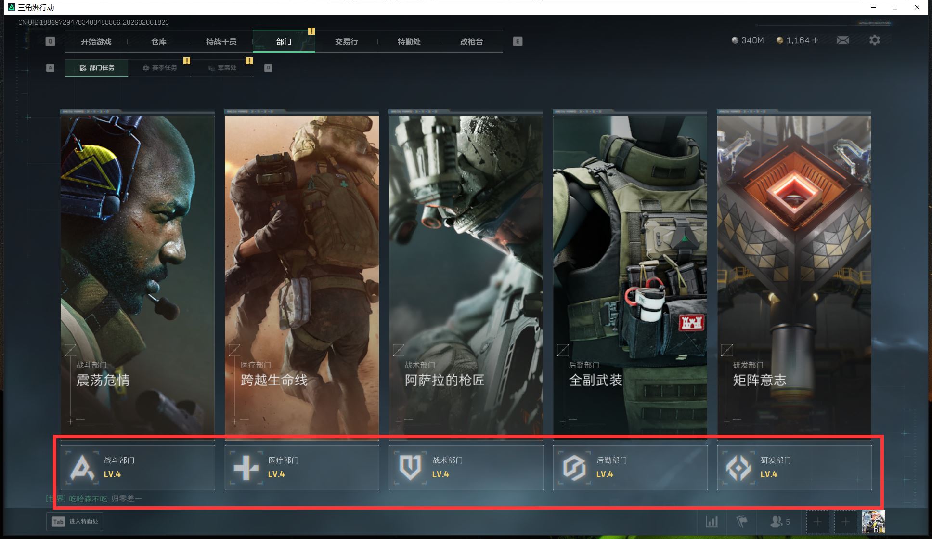The image size is (932, 539).
Task: Open the 军需处 sub-tab
Action: point(222,68)
